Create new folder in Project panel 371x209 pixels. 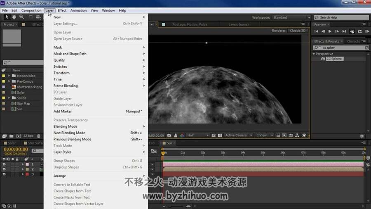point(12,136)
